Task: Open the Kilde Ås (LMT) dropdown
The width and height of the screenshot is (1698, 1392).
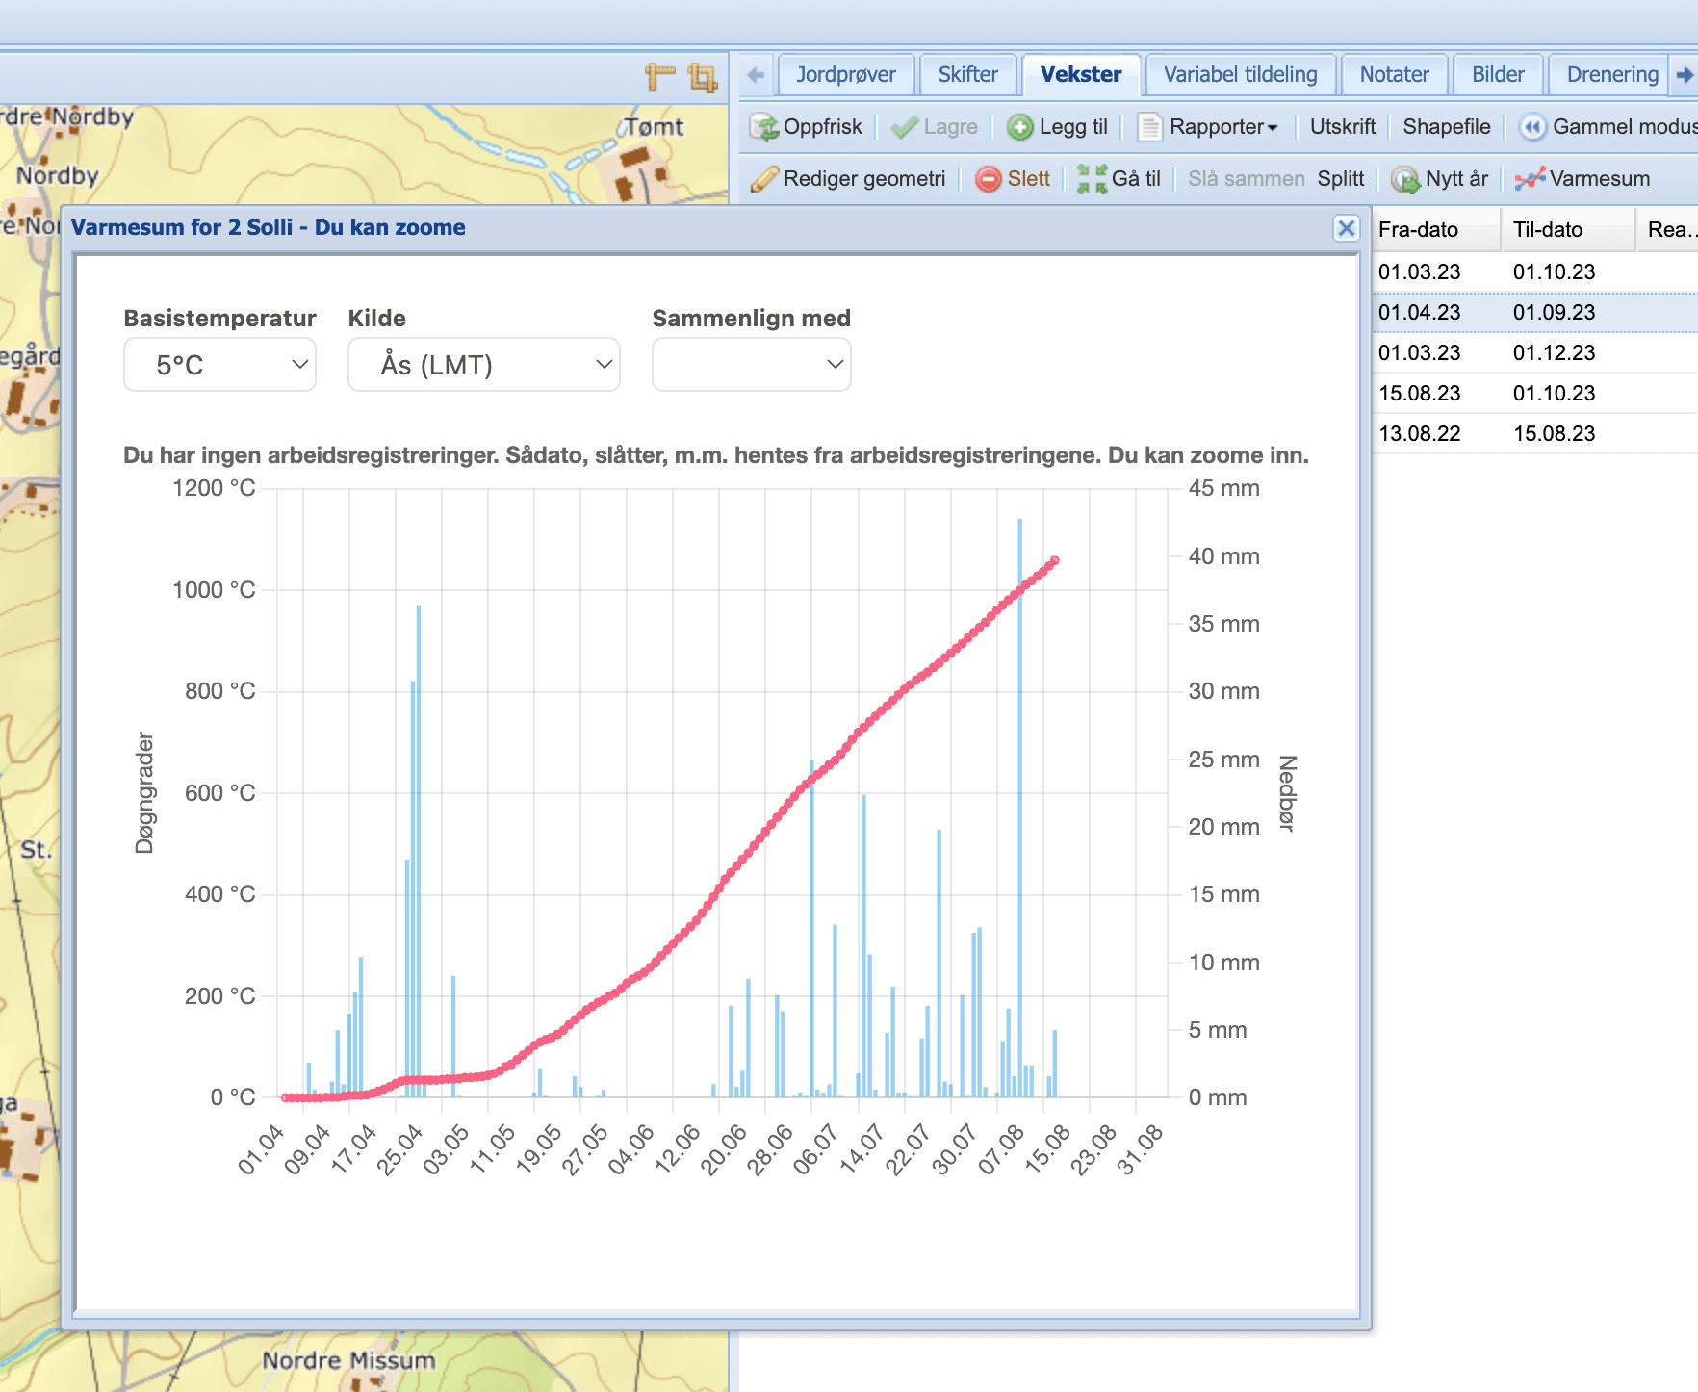Action: click(x=484, y=365)
